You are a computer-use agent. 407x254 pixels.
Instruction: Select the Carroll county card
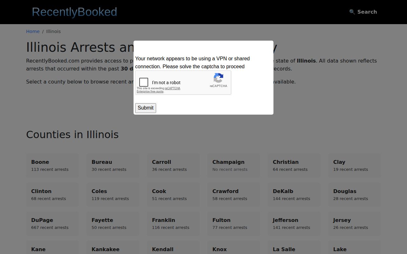point(173,165)
